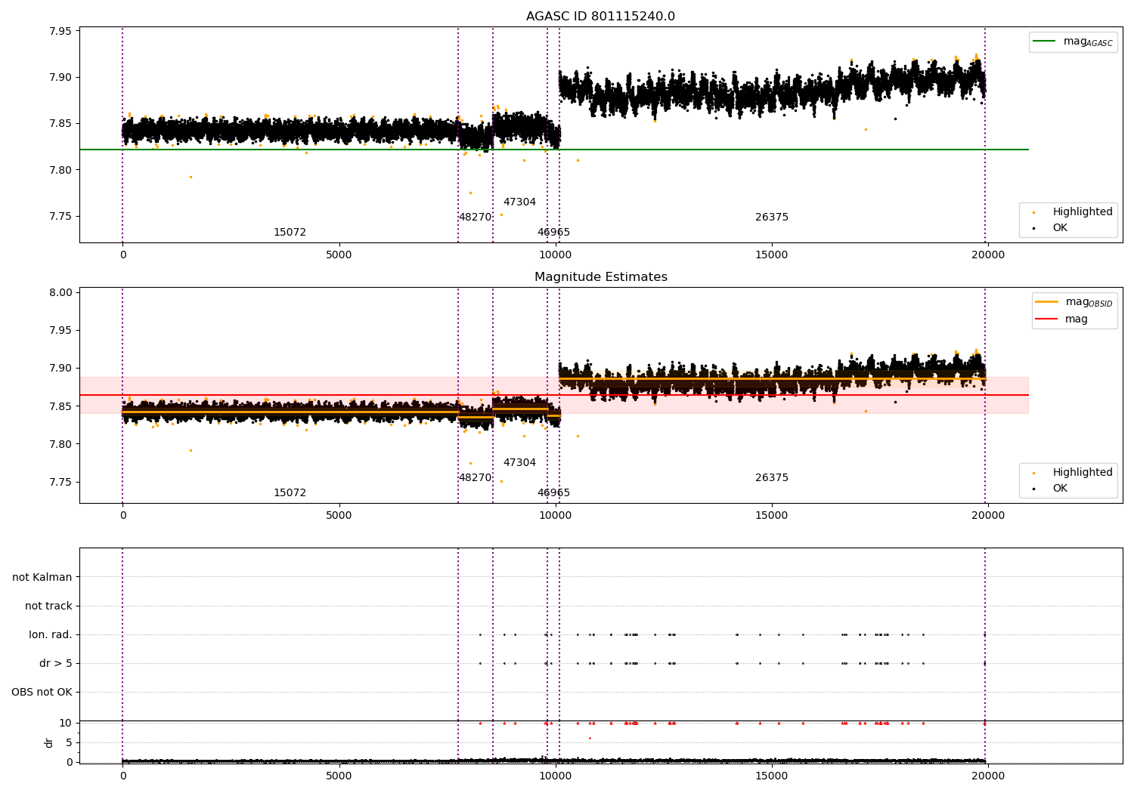Click obsid label 48270 in AGASC ID plot
The height and width of the screenshot is (793, 1134).
click(475, 218)
